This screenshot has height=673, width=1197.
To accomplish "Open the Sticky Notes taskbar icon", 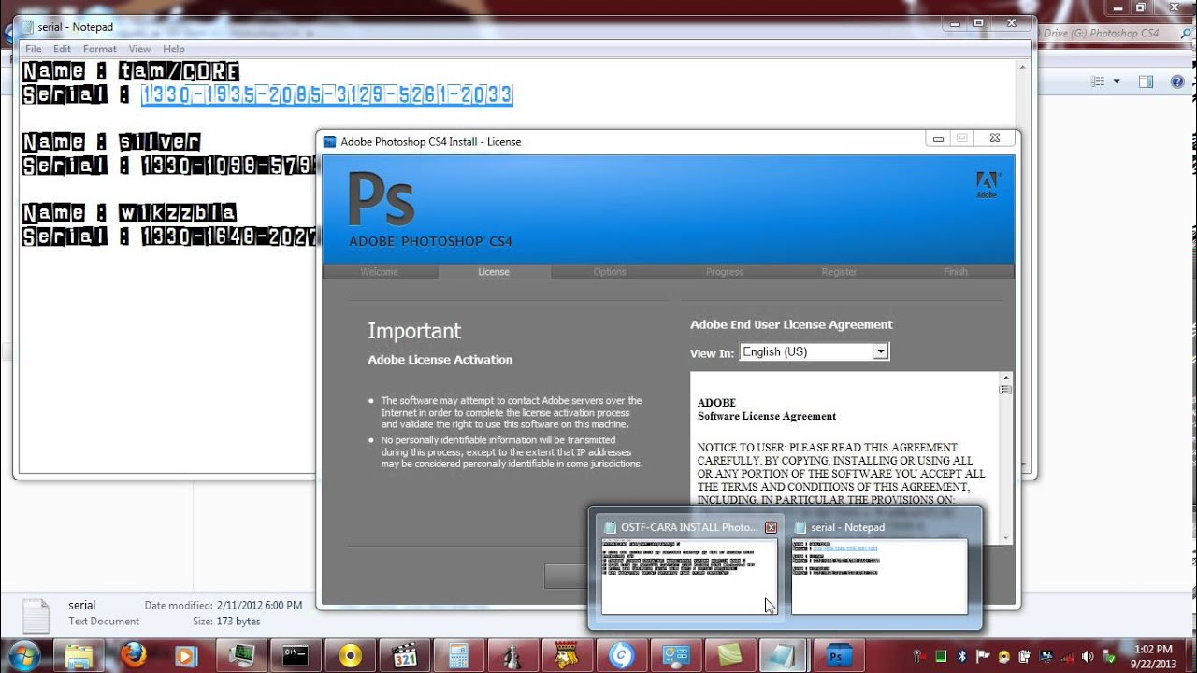I will 728,654.
